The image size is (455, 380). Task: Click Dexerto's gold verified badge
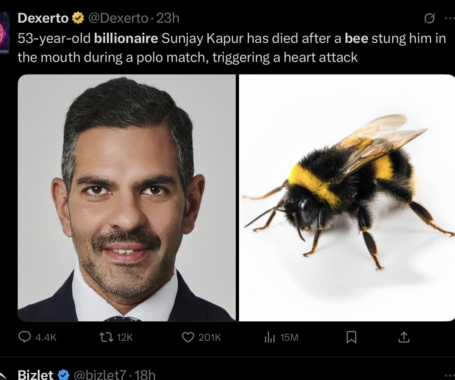tap(77, 17)
